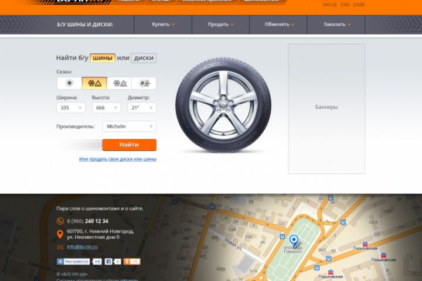
Task: Open the Ширина dropdown showing 335
Action: pyautogui.click(x=71, y=108)
